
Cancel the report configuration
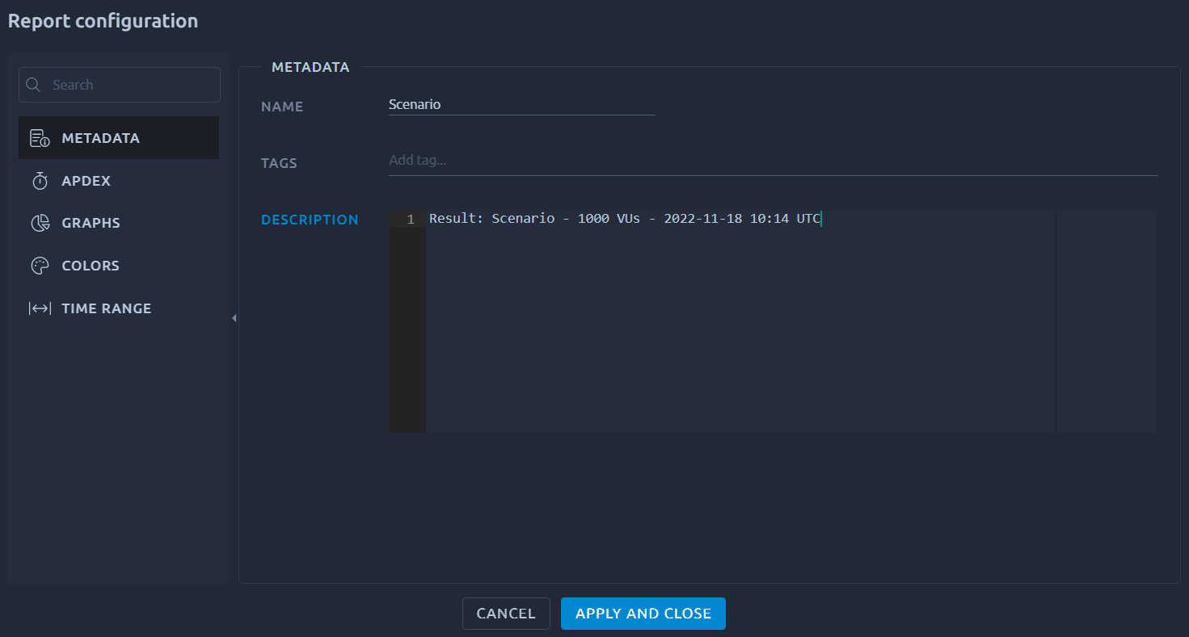tap(506, 614)
